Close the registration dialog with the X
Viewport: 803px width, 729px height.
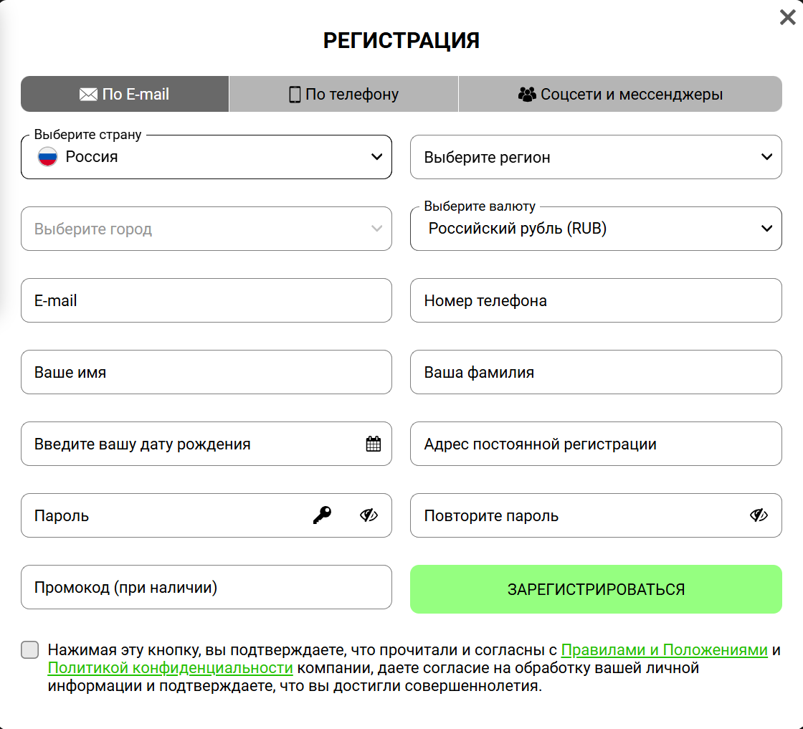click(787, 18)
